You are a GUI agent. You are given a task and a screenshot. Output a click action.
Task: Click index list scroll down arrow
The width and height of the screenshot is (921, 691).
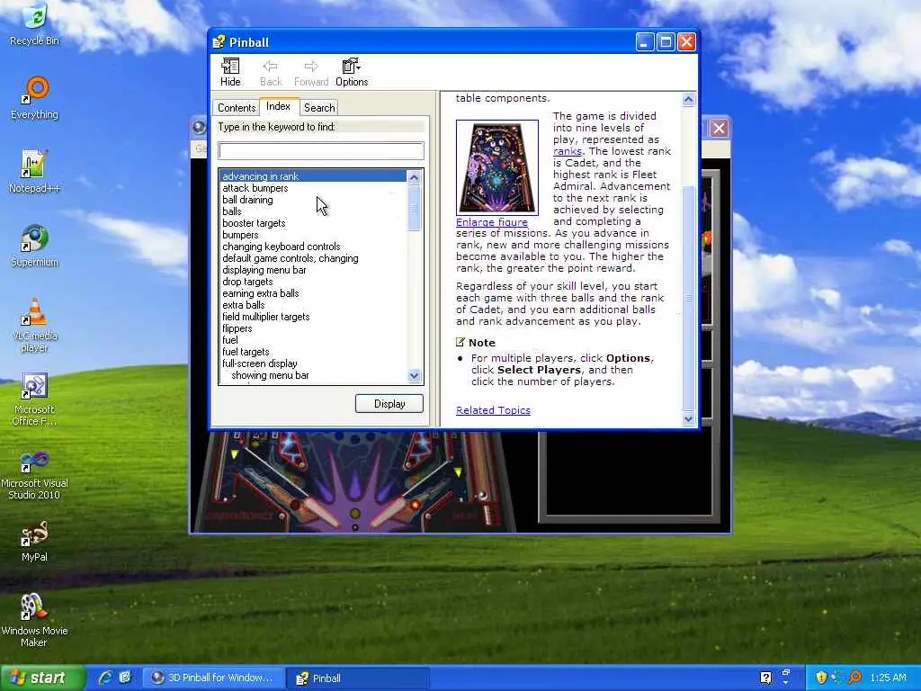(414, 376)
